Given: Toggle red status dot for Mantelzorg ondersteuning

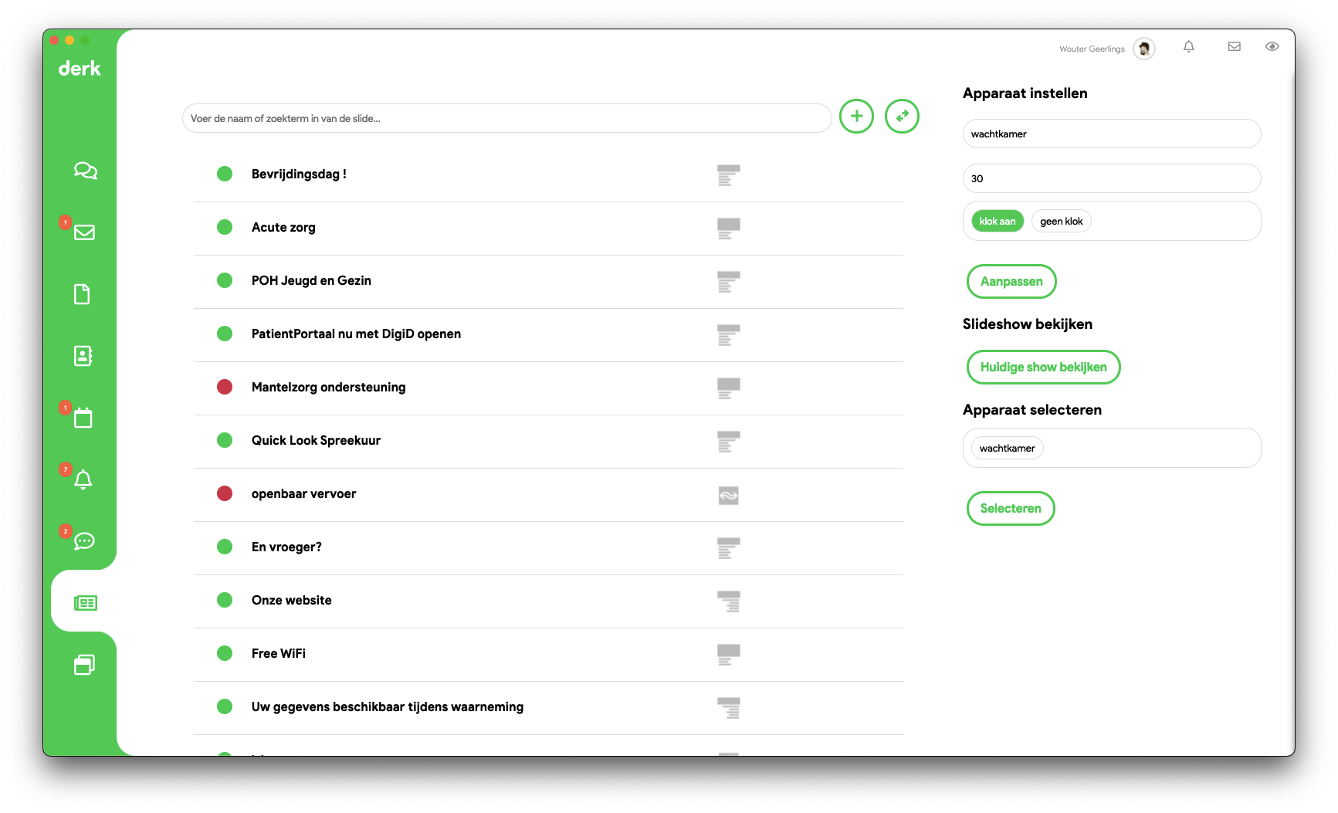Looking at the screenshot, I should click(225, 387).
